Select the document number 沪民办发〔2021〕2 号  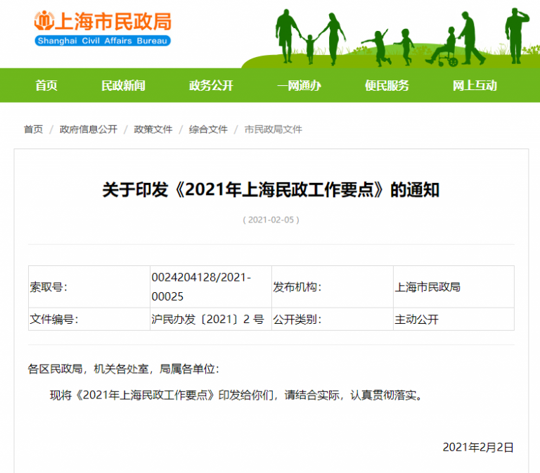click(211, 320)
